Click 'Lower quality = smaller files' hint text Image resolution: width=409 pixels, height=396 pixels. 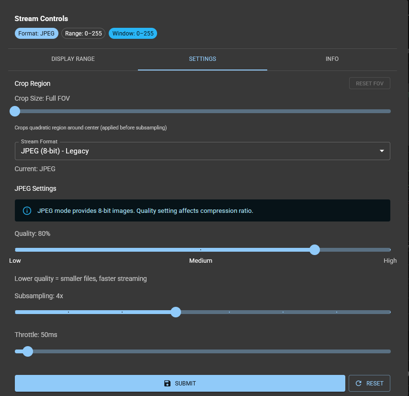tap(80, 279)
